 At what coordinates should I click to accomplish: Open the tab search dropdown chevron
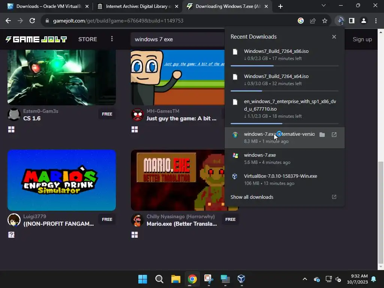(x=324, y=5)
